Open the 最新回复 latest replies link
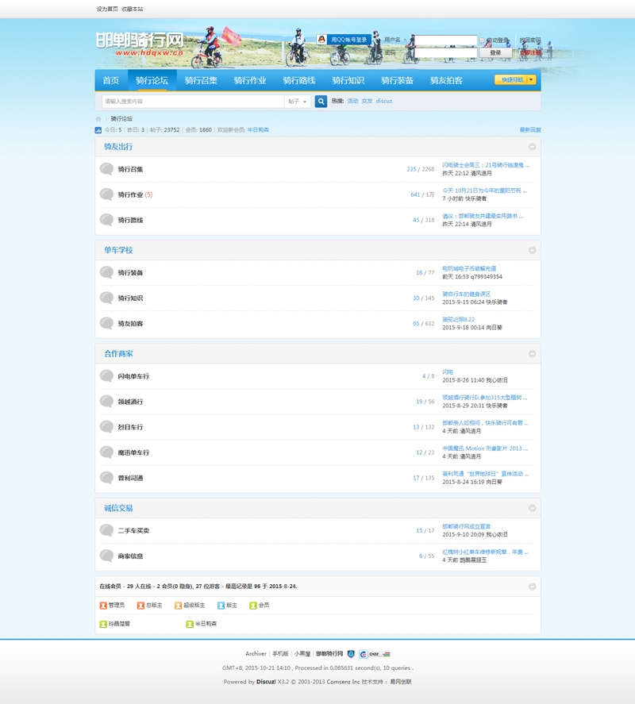635x704 pixels. [529, 129]
